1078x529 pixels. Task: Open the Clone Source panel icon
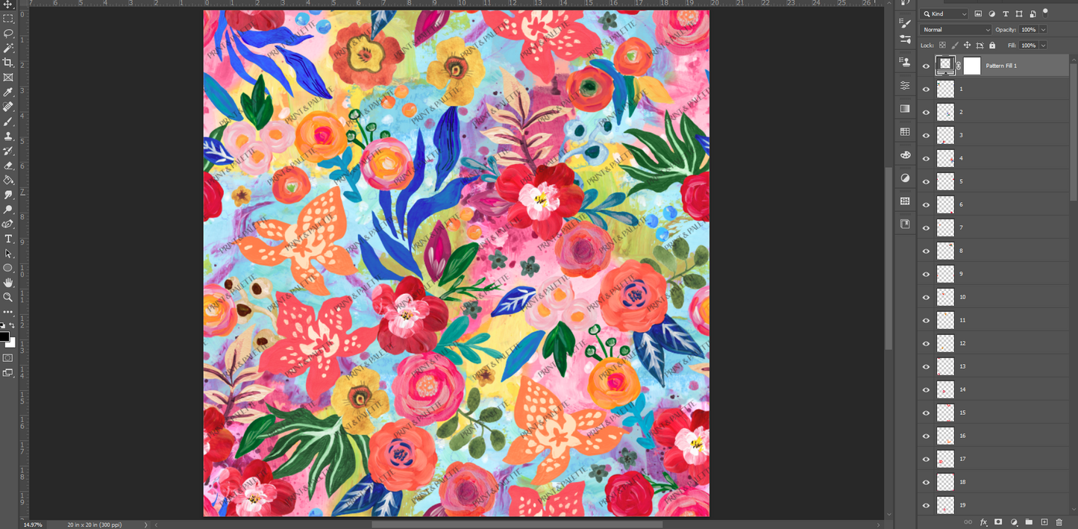905,62
